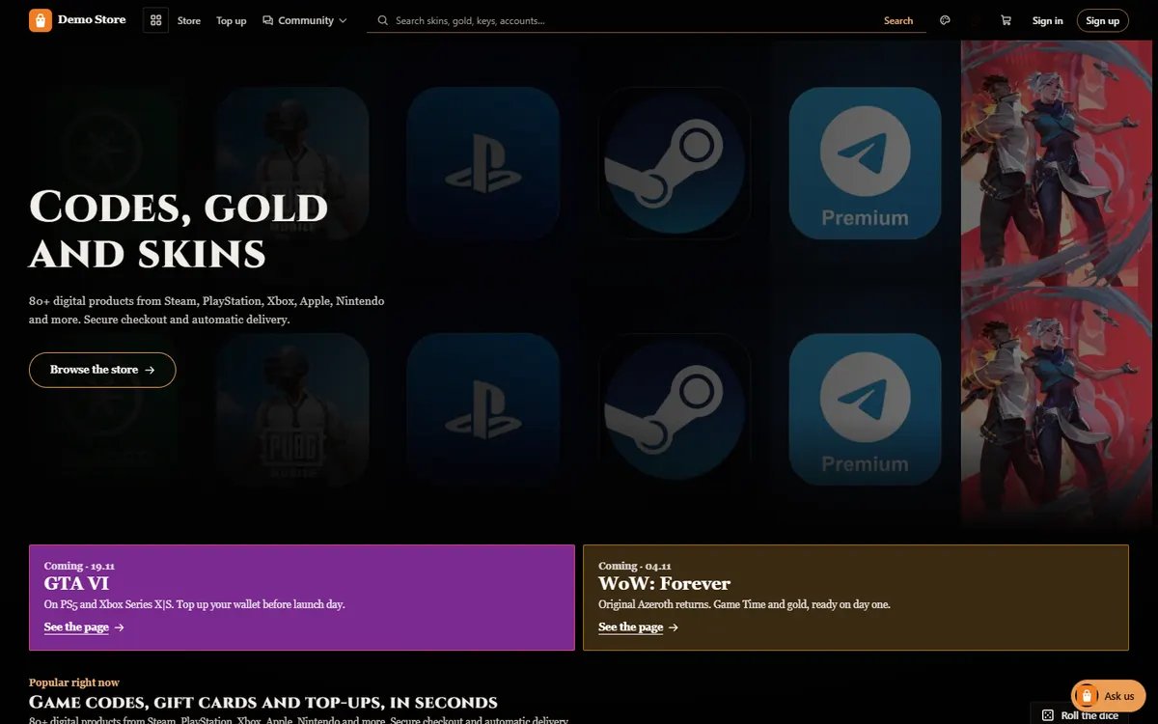The width and height of the screenshot is (1158, 724).
Task: Open the shopping cart icon
Action: (1006, 20)
